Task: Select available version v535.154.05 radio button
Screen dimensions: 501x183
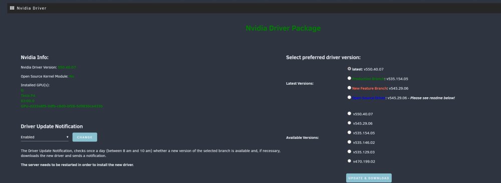Action: tap(349, 132)
